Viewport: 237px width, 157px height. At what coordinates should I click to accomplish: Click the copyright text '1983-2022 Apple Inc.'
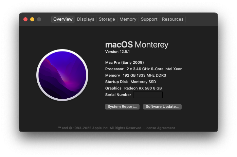pyautogui.click(x=91, y=128)
